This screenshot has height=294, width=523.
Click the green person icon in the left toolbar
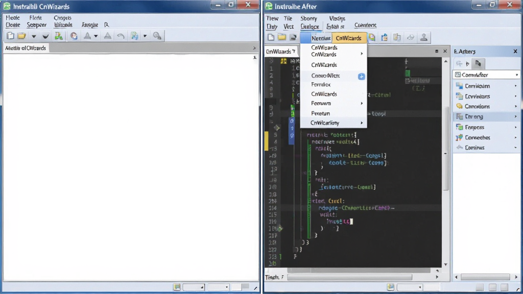[59, 36]
